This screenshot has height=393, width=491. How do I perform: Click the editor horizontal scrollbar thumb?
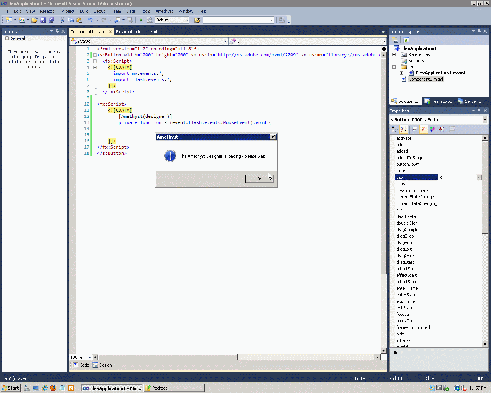pos(168,357)
